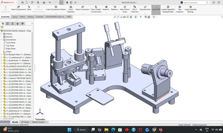Image resolution: width=223 pixels, height=133 pixels.
Task: Click in the Search Commands field
Action: pos(194,2)
